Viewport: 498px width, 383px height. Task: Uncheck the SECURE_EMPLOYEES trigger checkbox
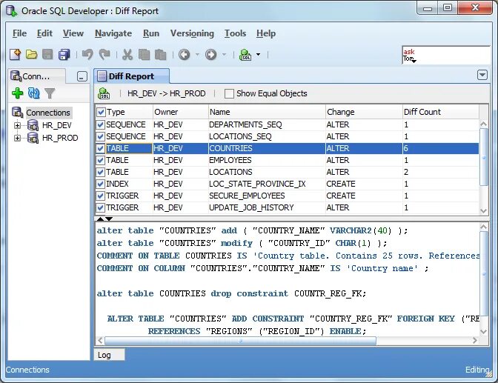(100, 196)
